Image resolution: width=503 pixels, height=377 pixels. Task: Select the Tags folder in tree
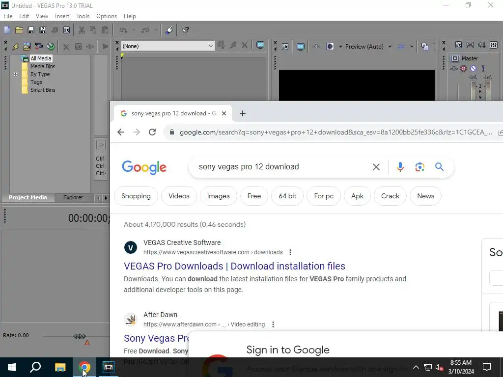point(36,82)
